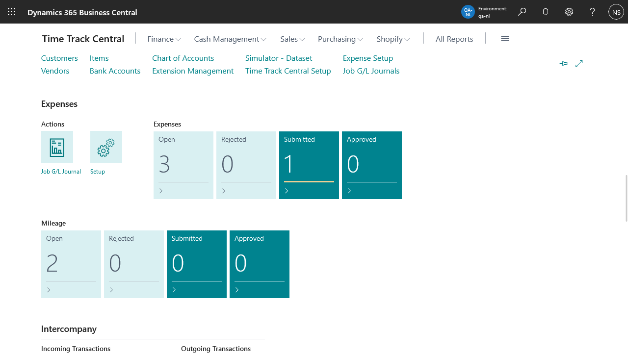
Task: Expand the Cash Management dropdown
Action: coord(230,39)
